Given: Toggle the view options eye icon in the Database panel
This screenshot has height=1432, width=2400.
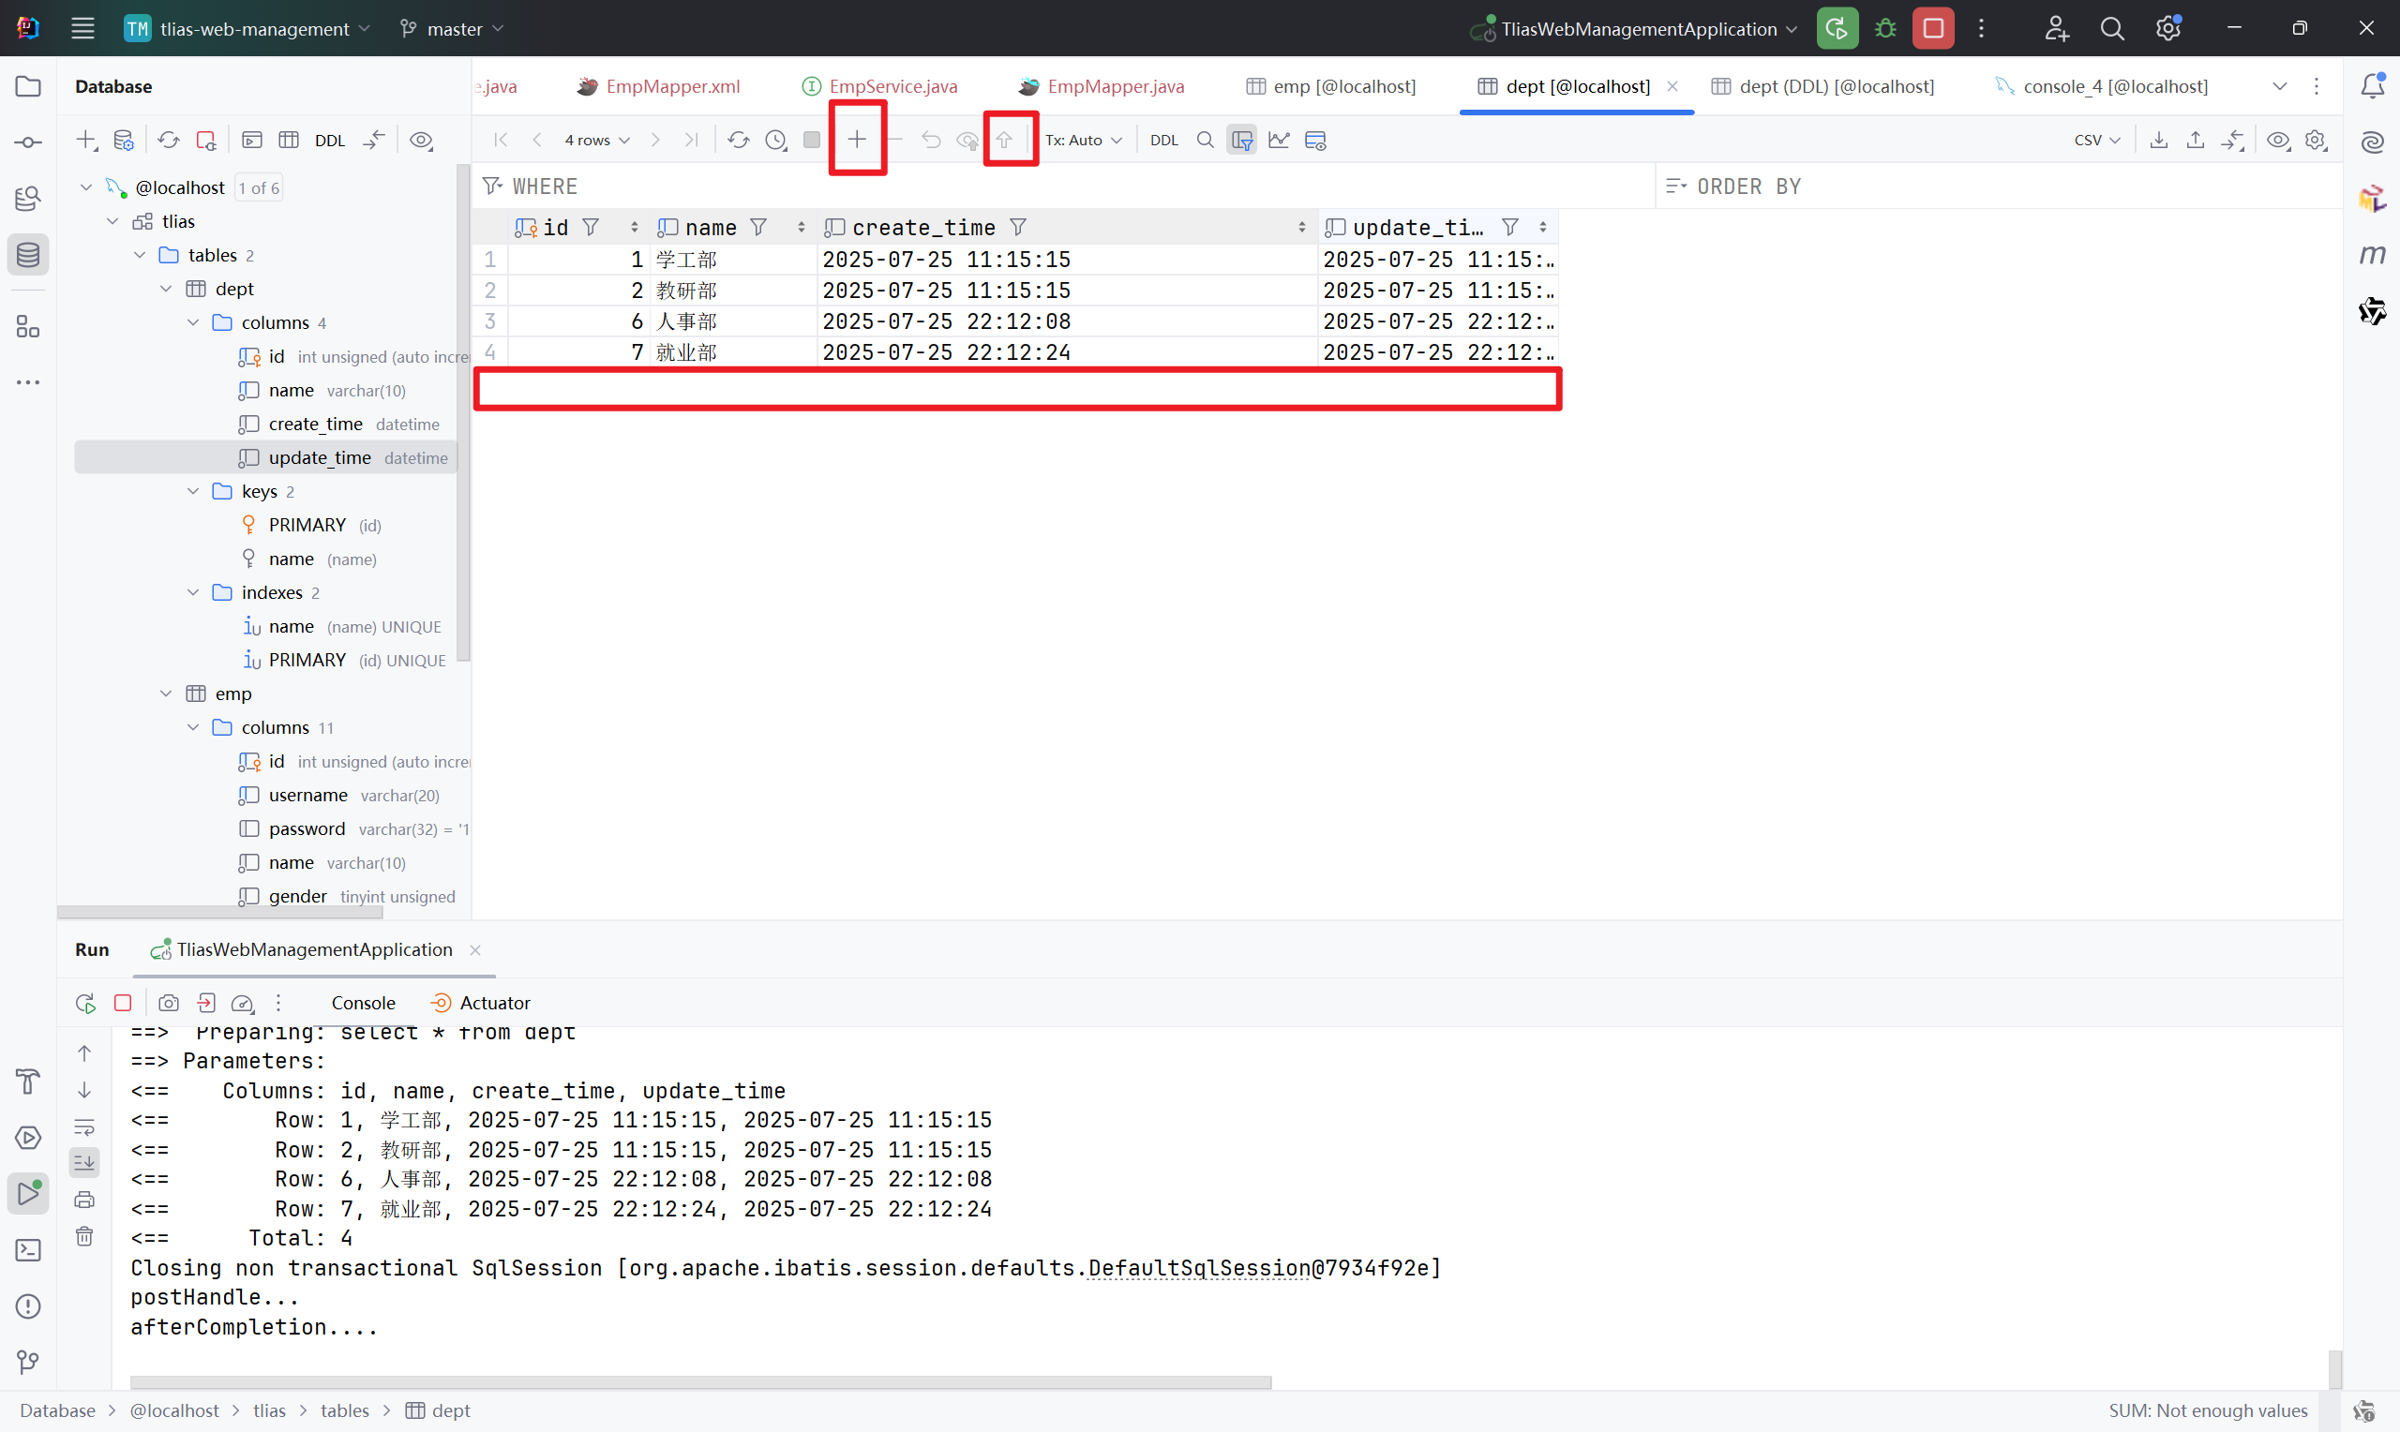Looking at the screenshot, I should (421, 140).
